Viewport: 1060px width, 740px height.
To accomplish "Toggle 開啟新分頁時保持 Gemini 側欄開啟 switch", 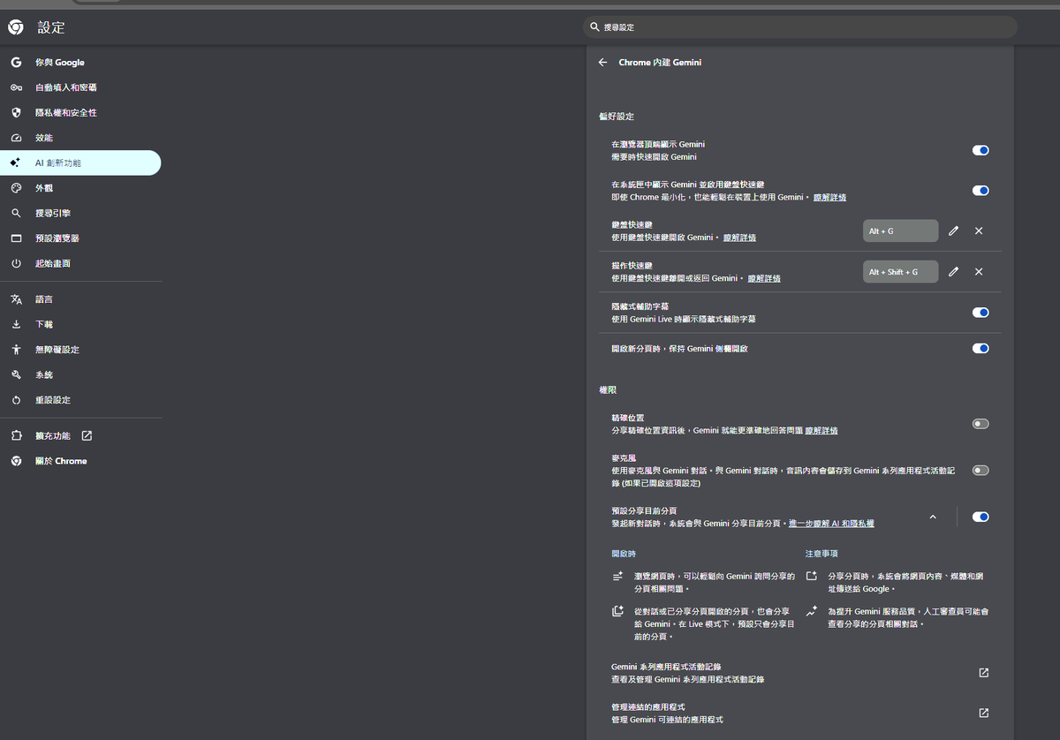I will (980, 349).
